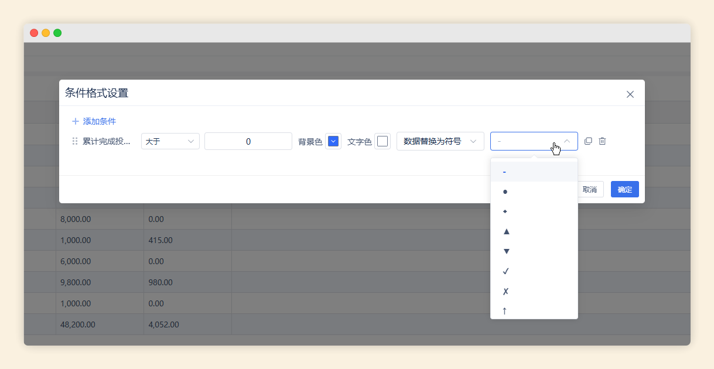Open the 背景色 color picker

(333, 141)
